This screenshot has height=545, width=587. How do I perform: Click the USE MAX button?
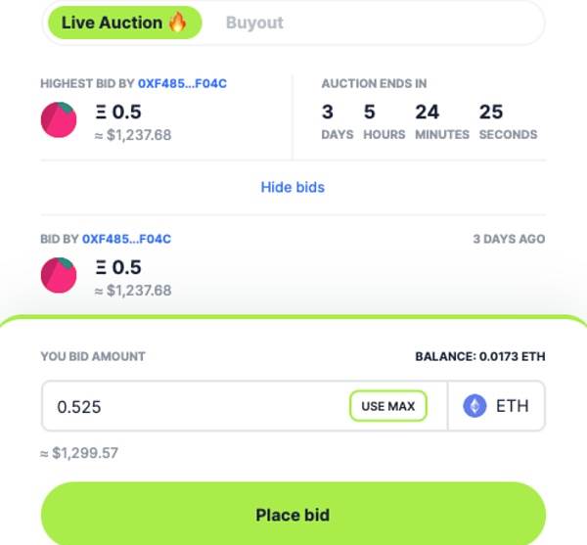pos(388,406)
